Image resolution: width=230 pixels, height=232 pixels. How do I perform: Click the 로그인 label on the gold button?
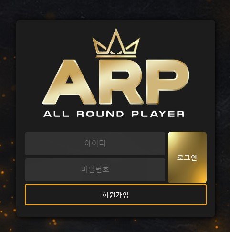click(x=187, y=158)
